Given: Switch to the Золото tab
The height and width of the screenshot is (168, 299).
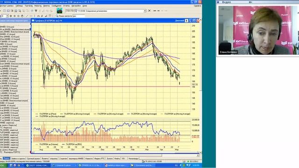Looking at the screenshot, I should (x=110, y=159).
